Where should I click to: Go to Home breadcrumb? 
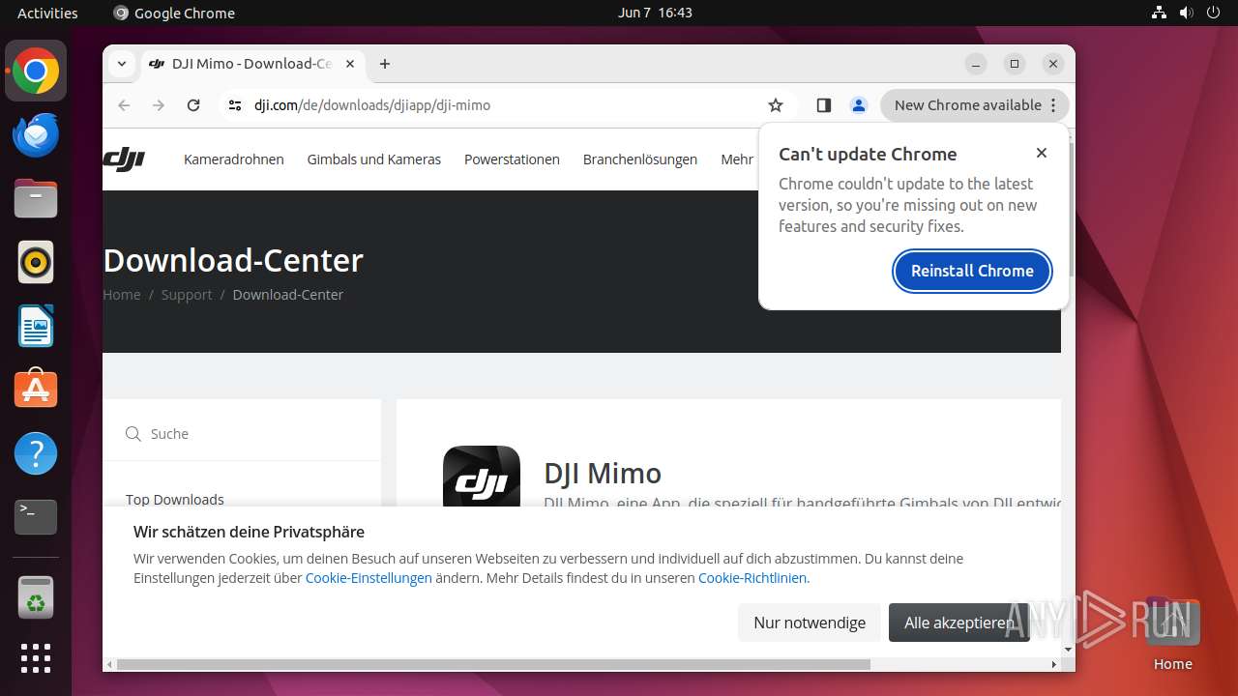[122, 295]
